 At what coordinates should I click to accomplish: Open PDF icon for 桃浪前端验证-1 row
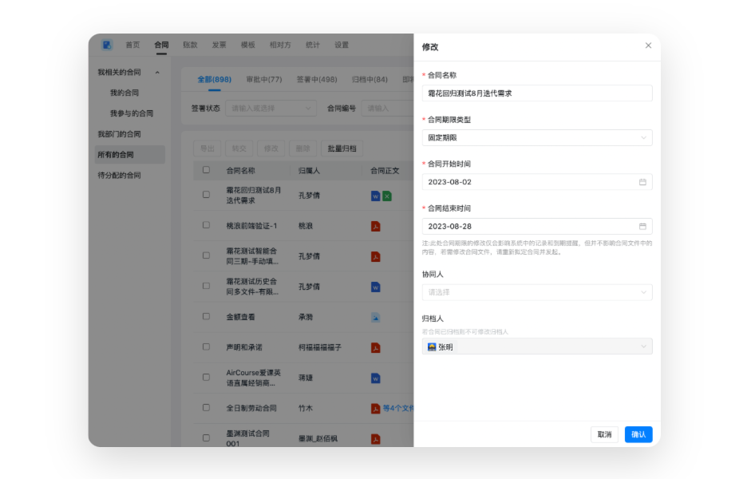(x=376, y=226)
